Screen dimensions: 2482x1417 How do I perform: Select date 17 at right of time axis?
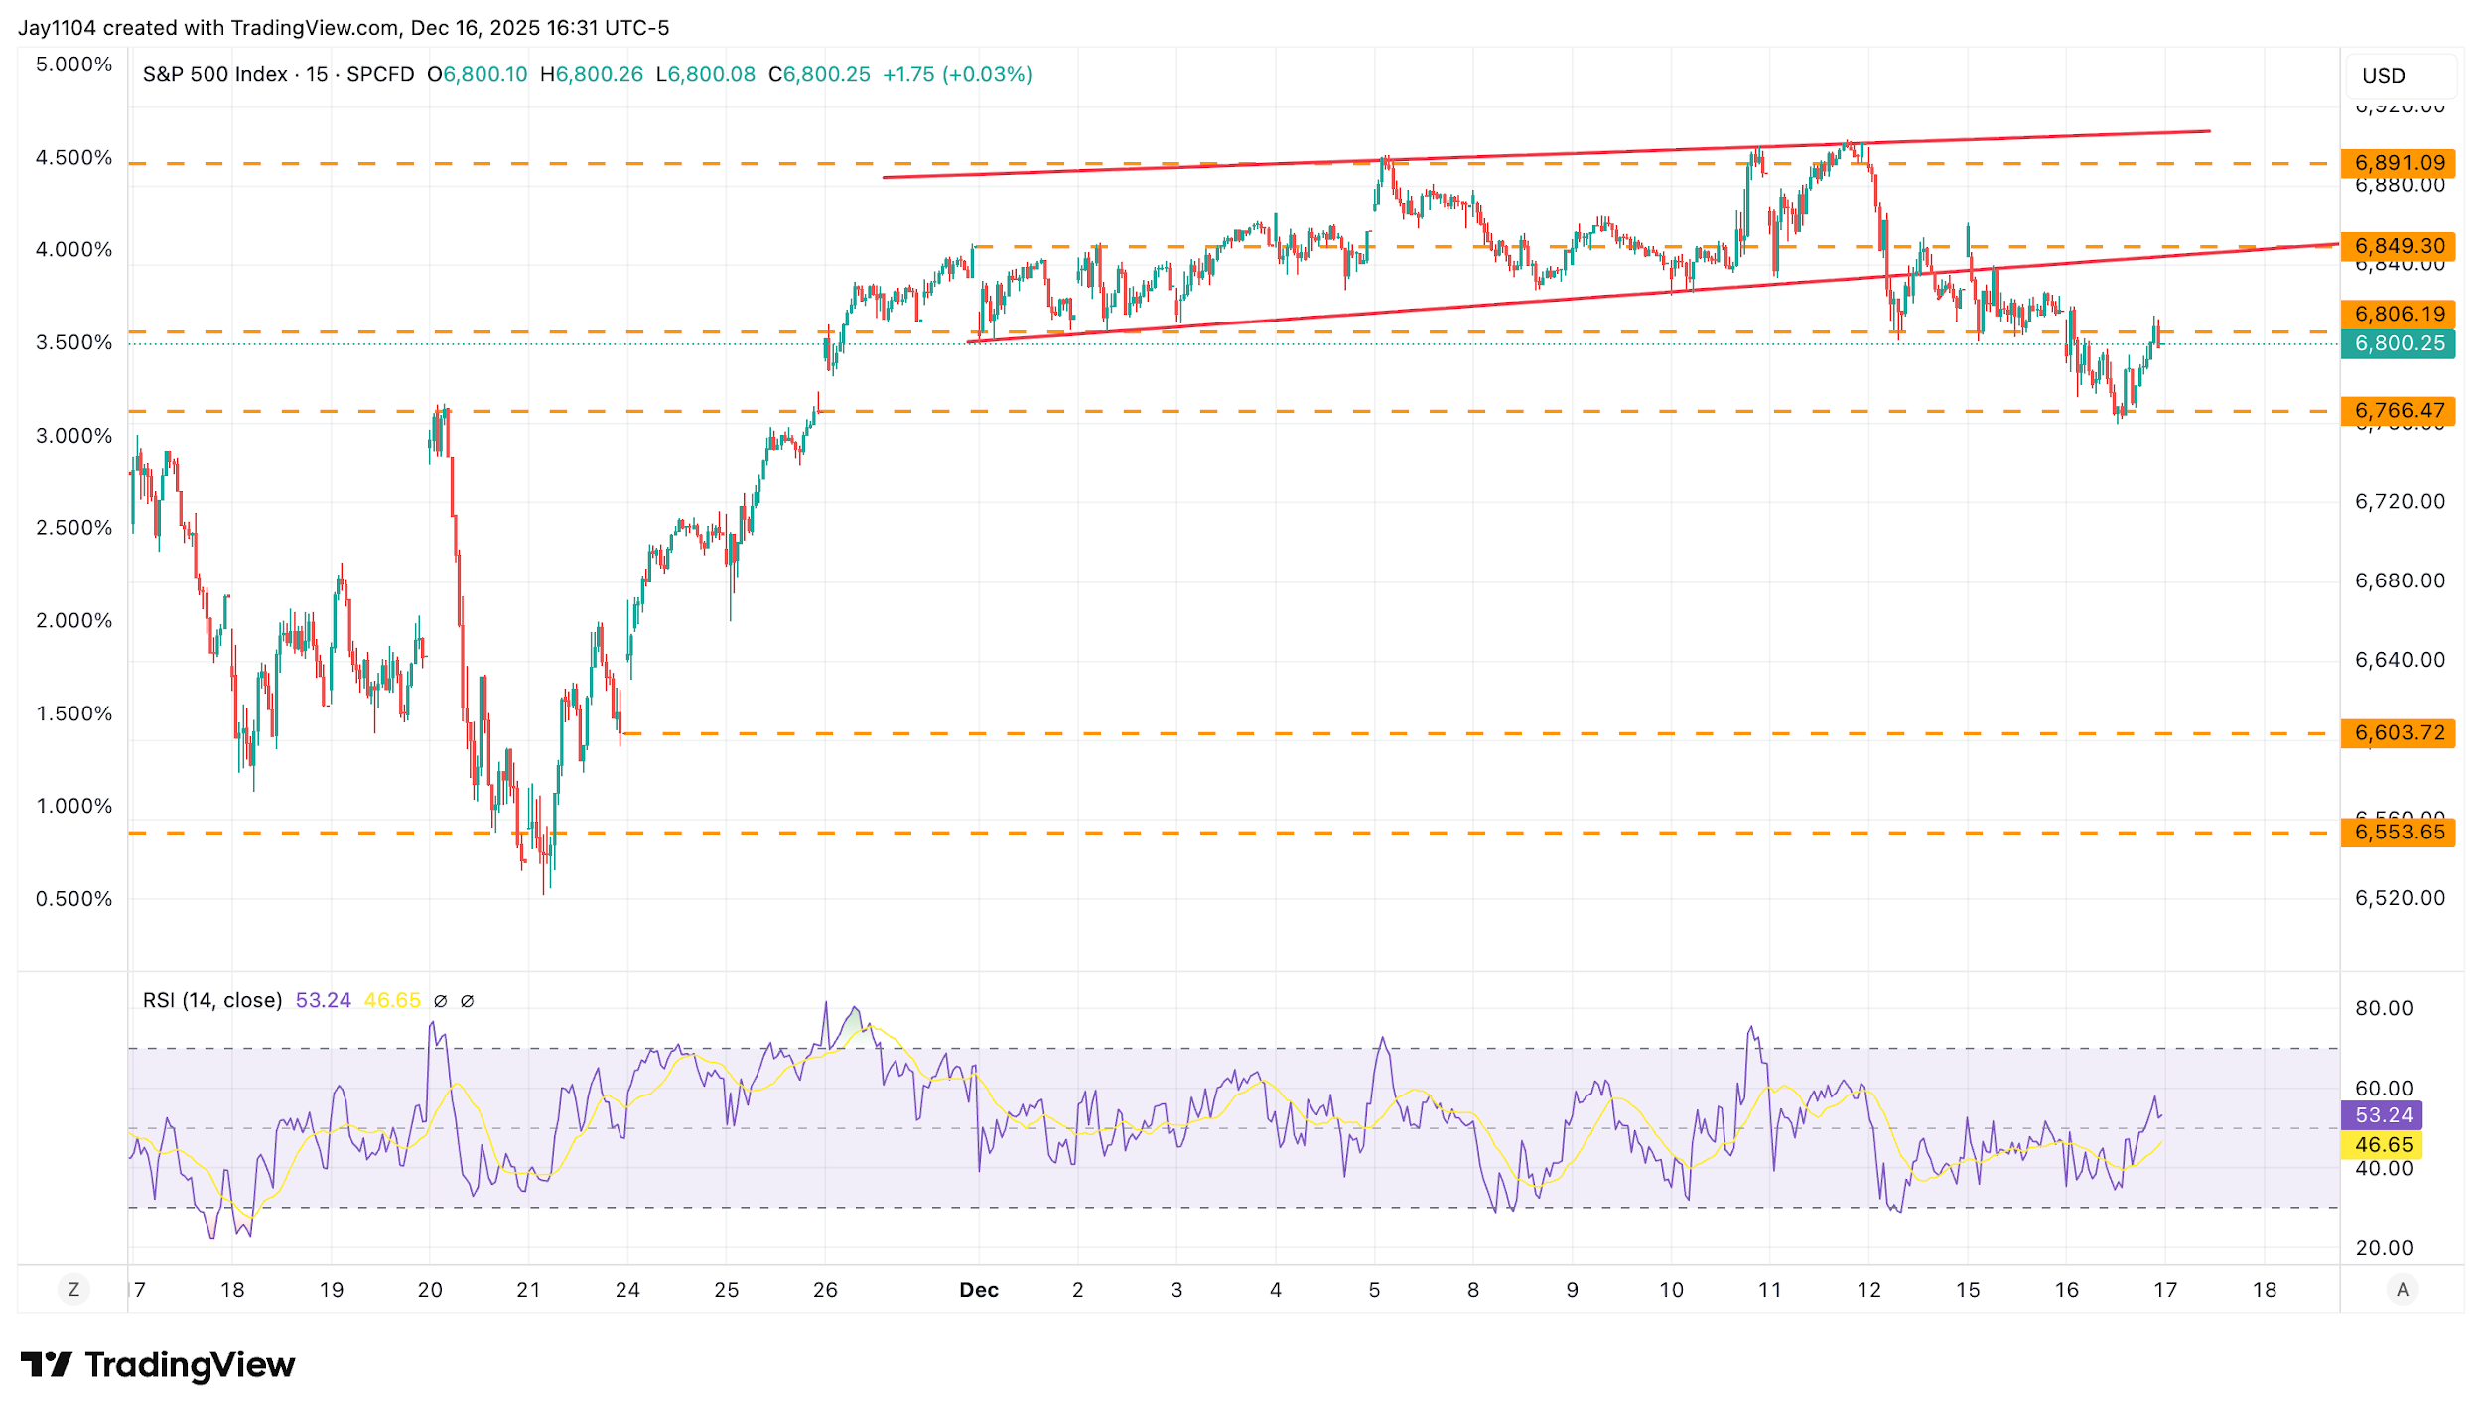pyautogui.click(x=2165, y=1290)
